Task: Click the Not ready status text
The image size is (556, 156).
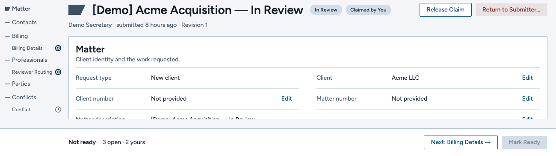Action: coord(82,142)
